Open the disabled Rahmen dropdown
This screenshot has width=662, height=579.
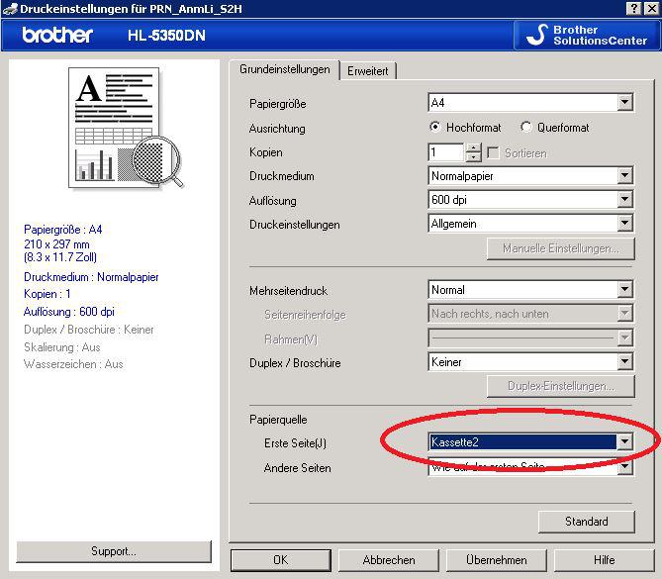click(530, 338)
